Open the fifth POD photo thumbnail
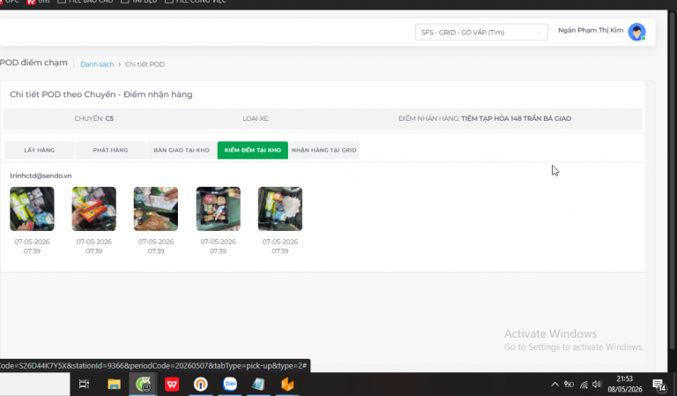Screen dimensions: 677x396 [x=279, y=208]
